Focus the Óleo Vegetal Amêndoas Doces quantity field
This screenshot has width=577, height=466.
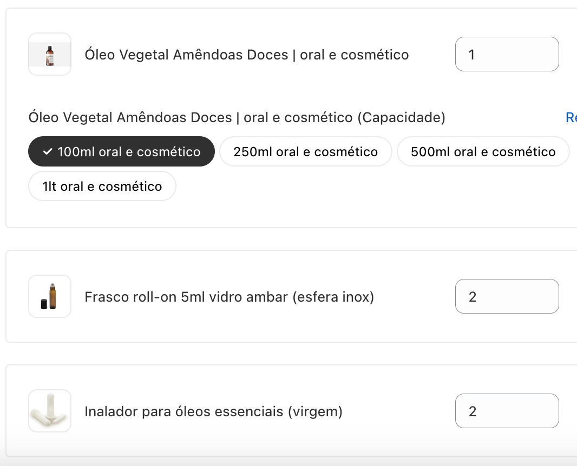507,54
